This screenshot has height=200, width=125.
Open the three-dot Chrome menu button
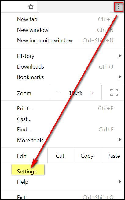(119, 7)
